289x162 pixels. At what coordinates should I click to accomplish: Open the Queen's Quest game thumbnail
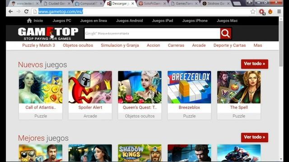click(x=140, y=87)
